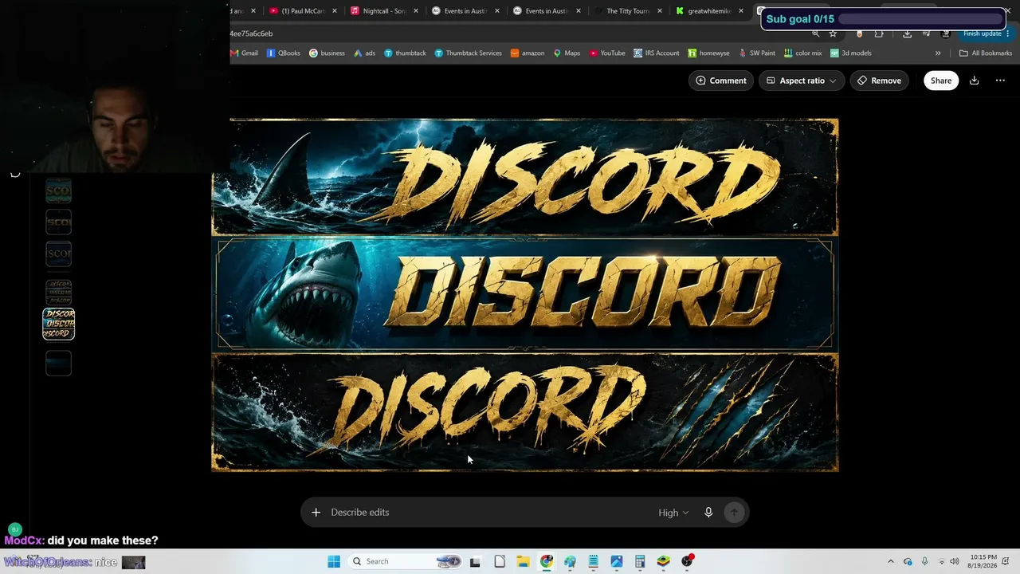Screen dimensions: 1020x574
Task: Open the amazon bookmark
Action: click(528, 53)
